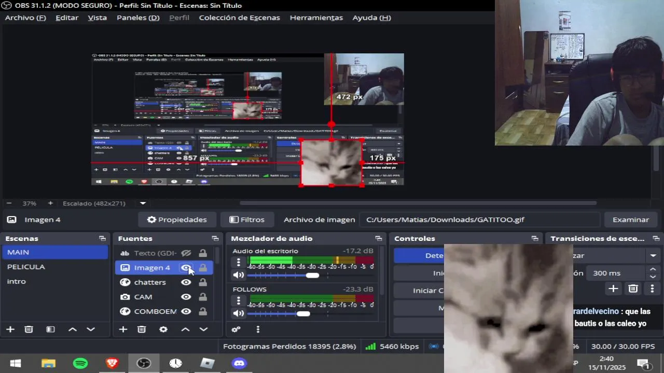Remove selected source with trash icon
The height and width of the screenshot is (373, 664).
pos(142,329)
